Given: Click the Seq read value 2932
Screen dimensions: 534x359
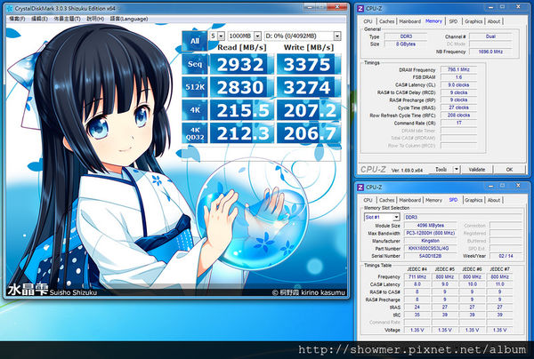Looking at the screenshot, I should coord(241,64).
